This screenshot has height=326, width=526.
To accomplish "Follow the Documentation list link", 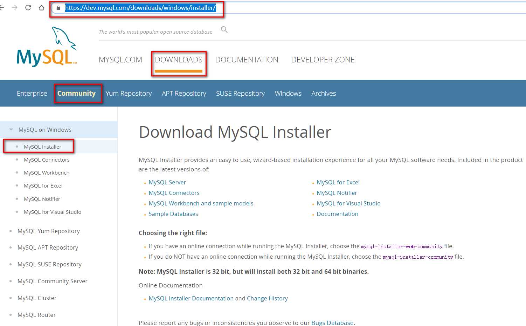I will [x=338, y=214].
